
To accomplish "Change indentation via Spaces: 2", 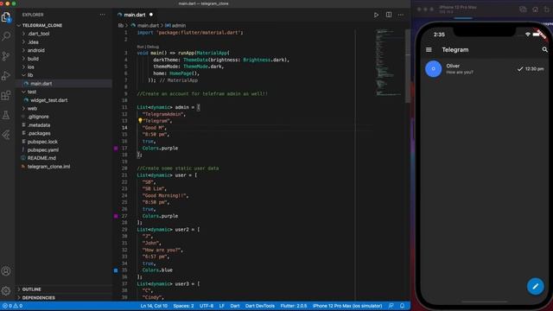I will (x=183, y=306).
